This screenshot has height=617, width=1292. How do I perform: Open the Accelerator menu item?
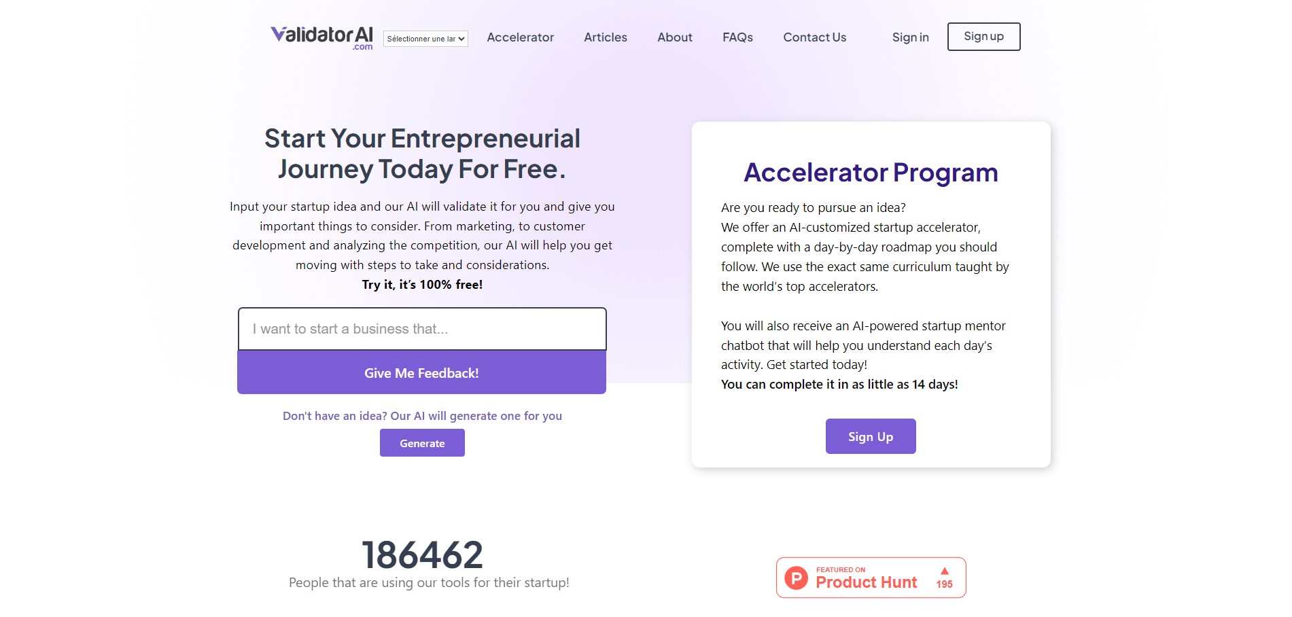pos(520,37)
